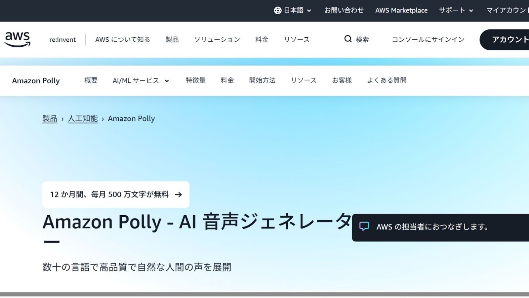Click the Amazon Polly breadcrumb text
529x298 pixels.
(x=131, y=119)
